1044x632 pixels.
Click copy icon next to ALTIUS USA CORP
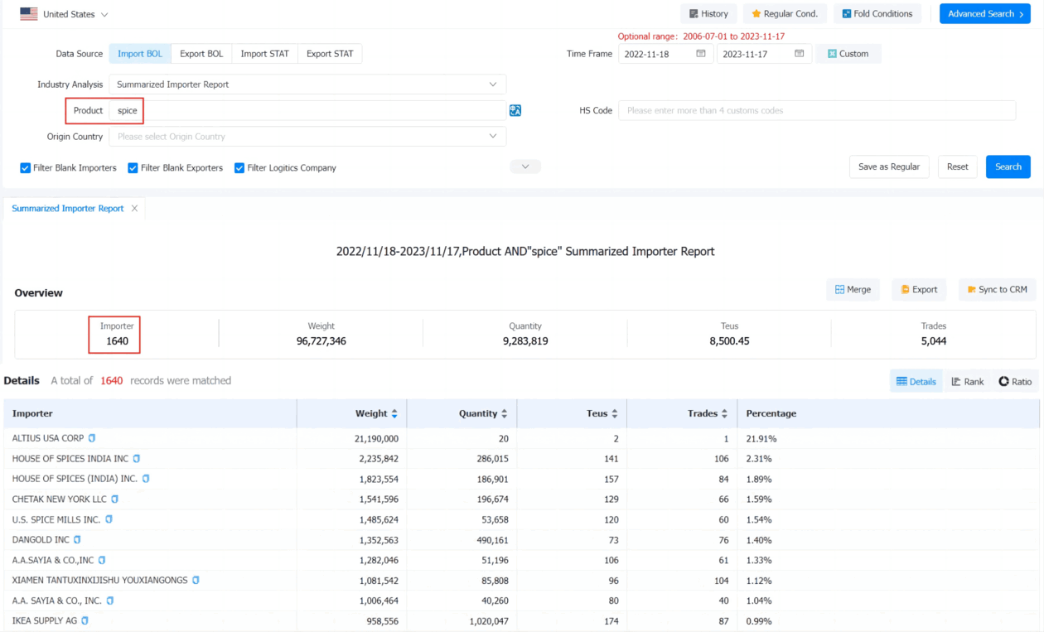coord(92,438)
